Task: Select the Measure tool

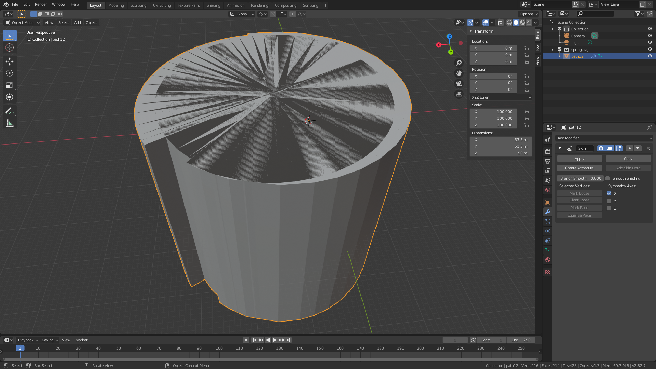Action: click(x=10, y=123)
